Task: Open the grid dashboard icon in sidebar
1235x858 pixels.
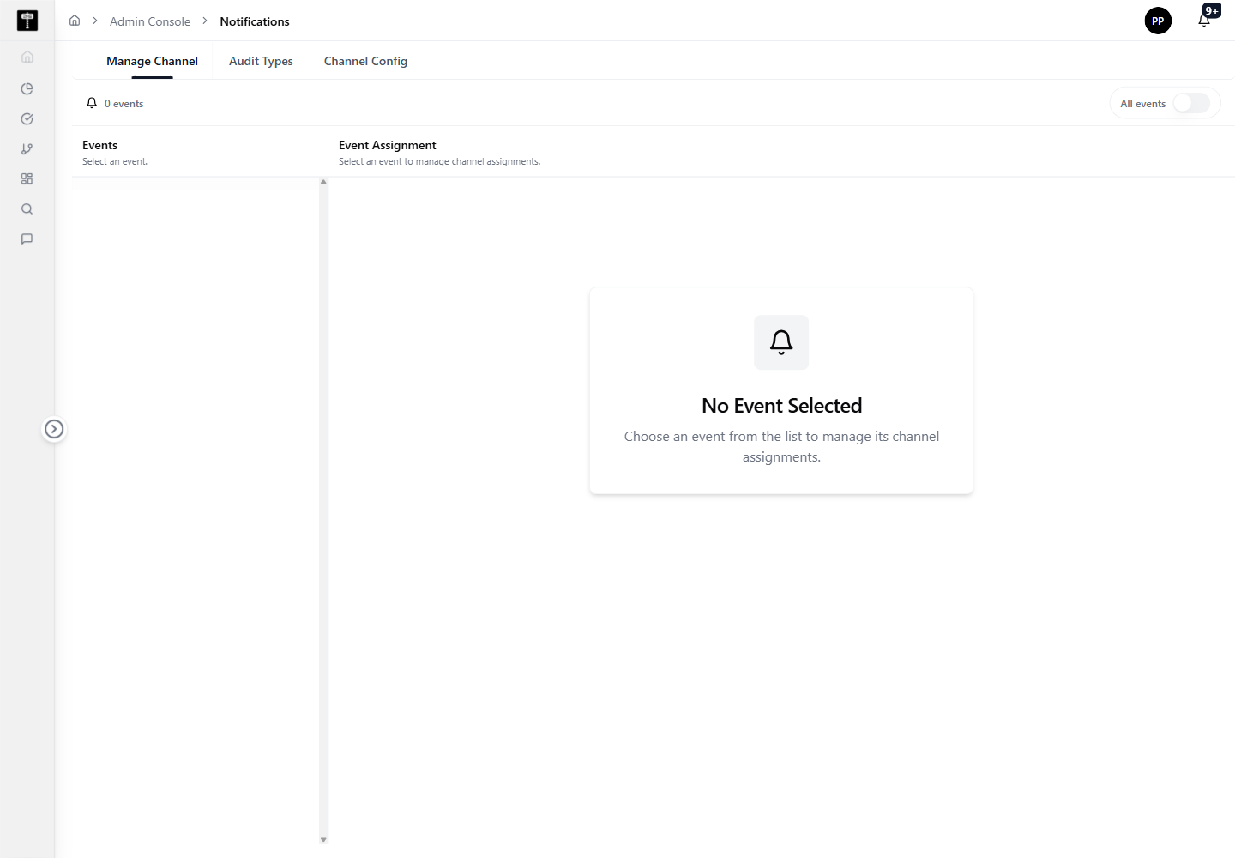Action: pos(27,178)
